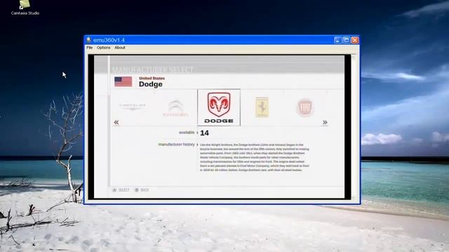Click the emu360v1.4 title bar icon
The width and height of the screenshot is (449, 252).
point(89,40)
